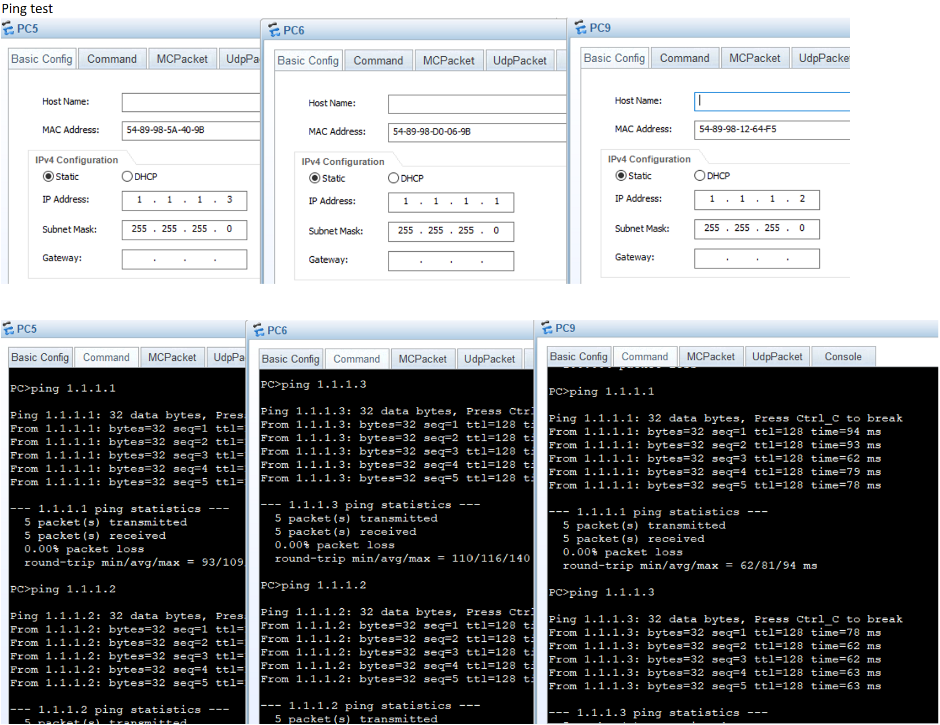The image size is (940, 725).
Task: Select Static radio button in PC6 config
Action: pos(315,178)
